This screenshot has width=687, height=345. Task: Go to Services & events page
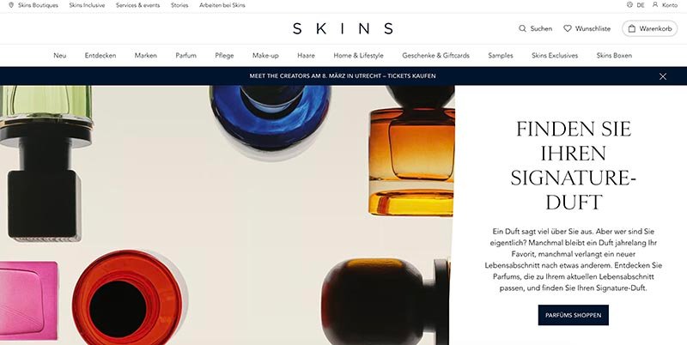coord(137,5)
